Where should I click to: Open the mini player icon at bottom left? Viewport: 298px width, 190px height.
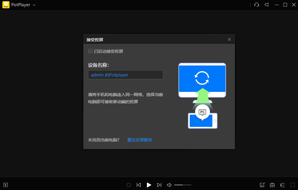(x=6, y=185)
